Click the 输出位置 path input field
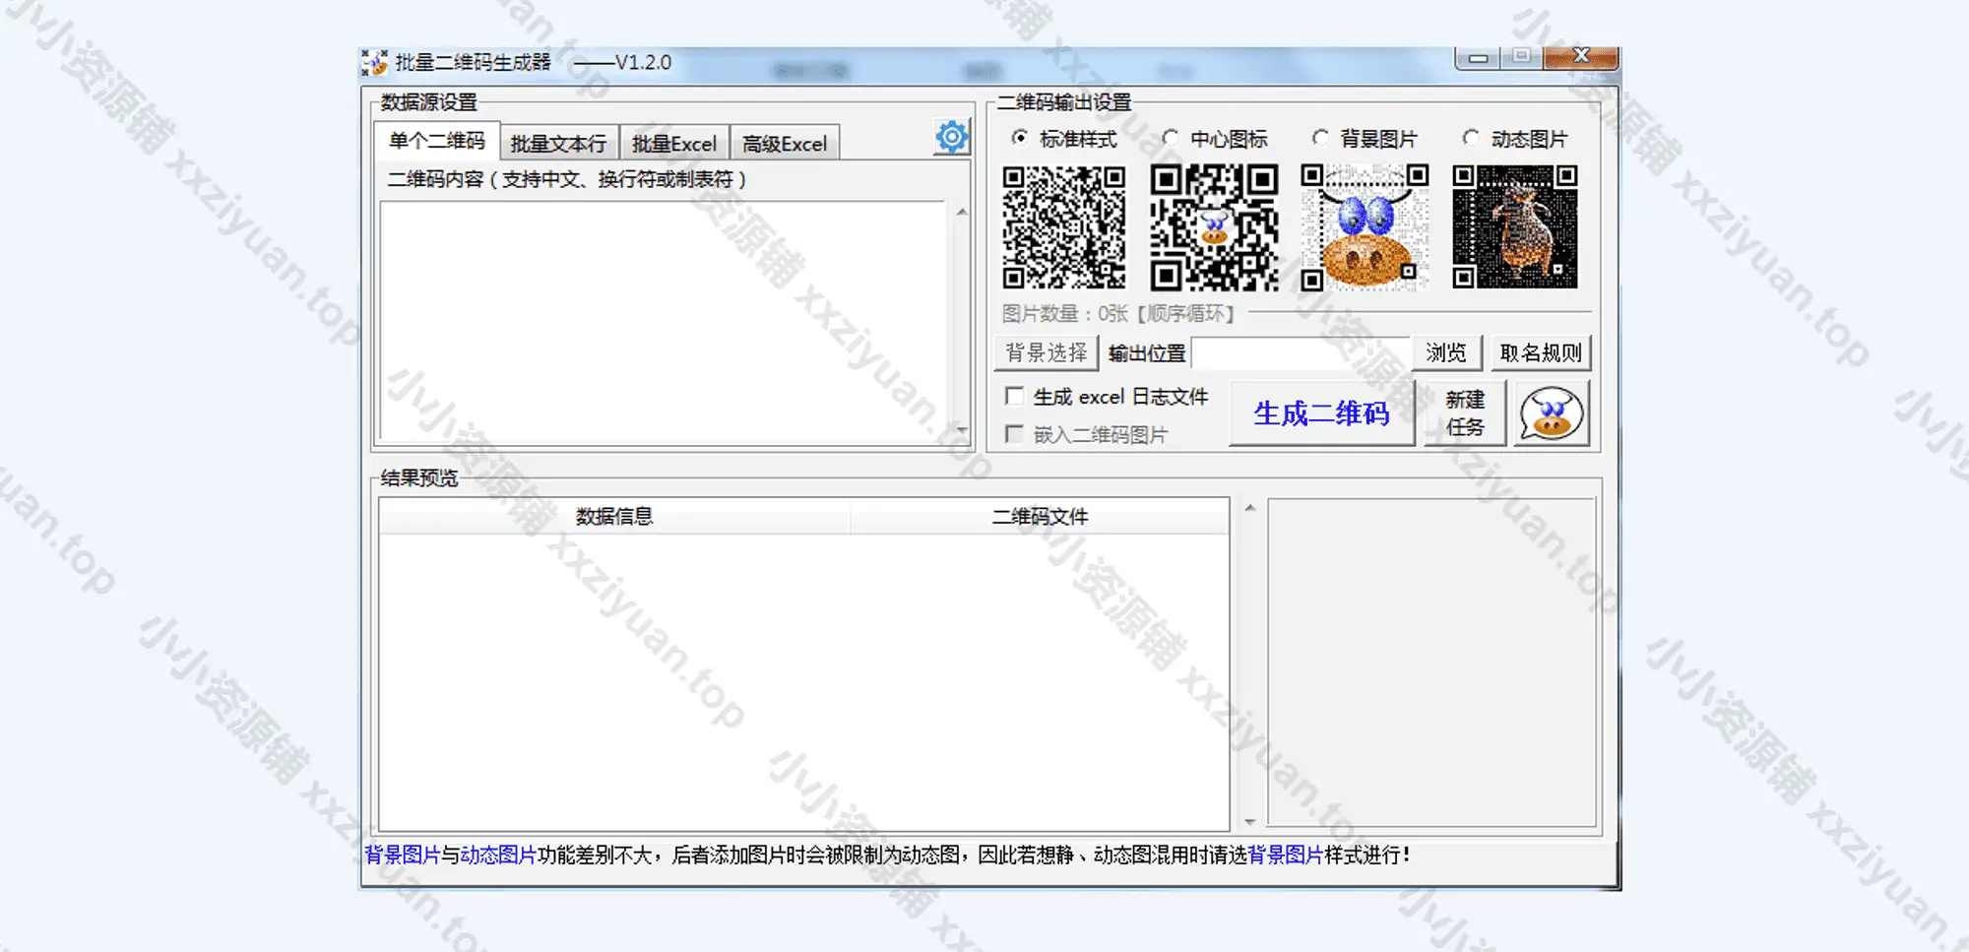Image resolution: width=1969 pixels, height=952 pixels. tap(1300, 353)
